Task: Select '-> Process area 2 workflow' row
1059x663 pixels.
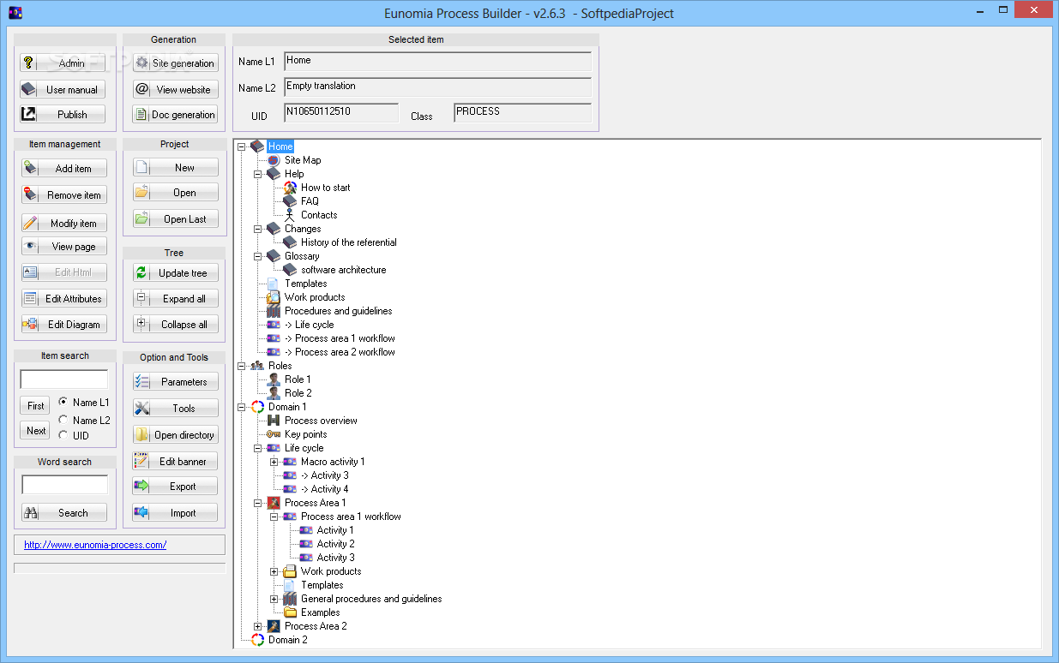Action: coord(340,352)
